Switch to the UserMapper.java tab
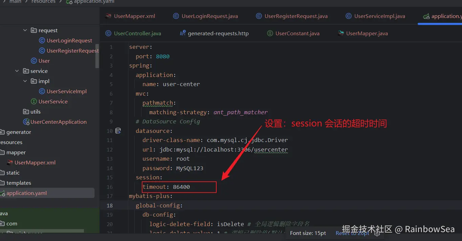Image resolution: width=462 pixels, height=241 pixels. tap(363, 33)
